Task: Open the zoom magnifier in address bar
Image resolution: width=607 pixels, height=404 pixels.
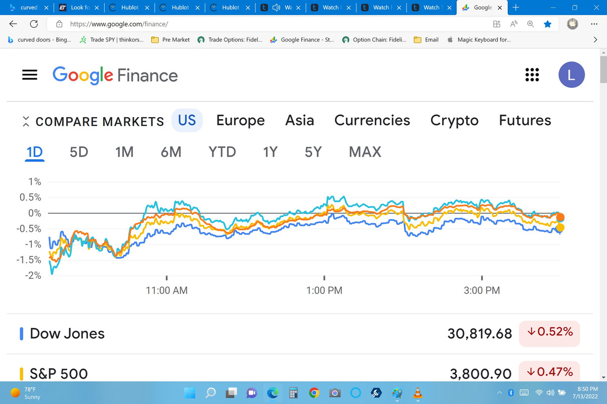Action: 531,24
